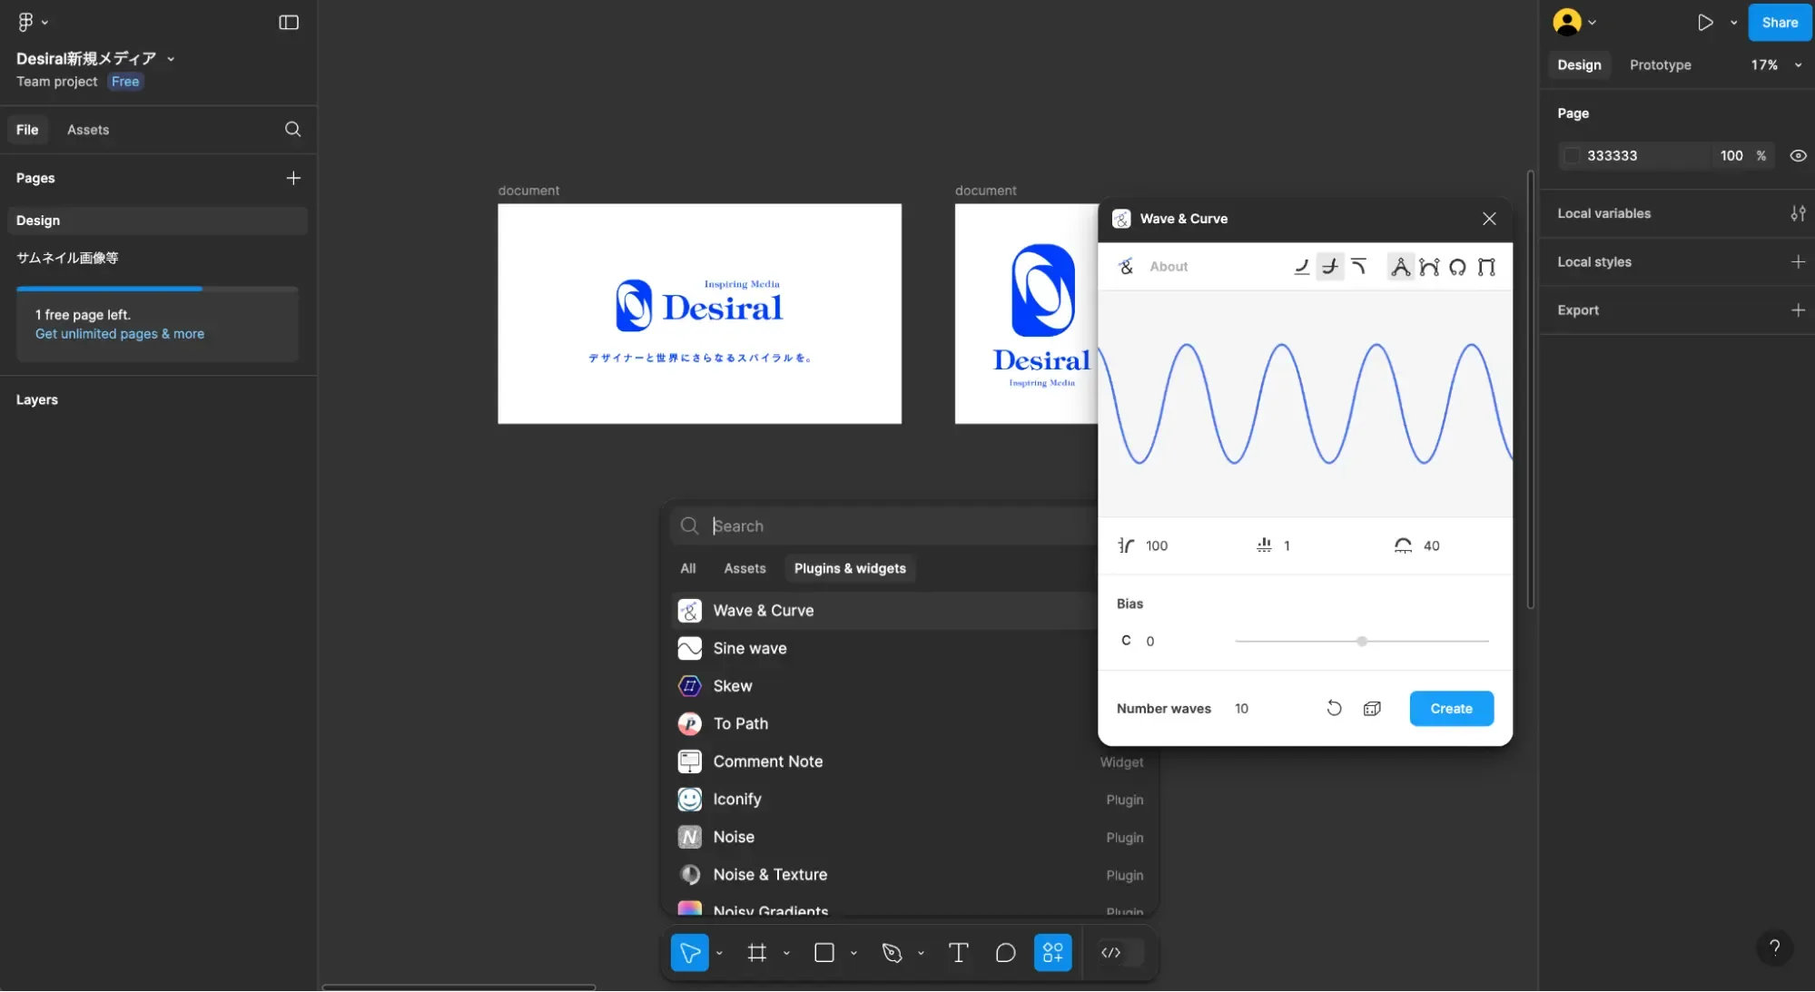Select the Text tool

click(x=958, y=952)
